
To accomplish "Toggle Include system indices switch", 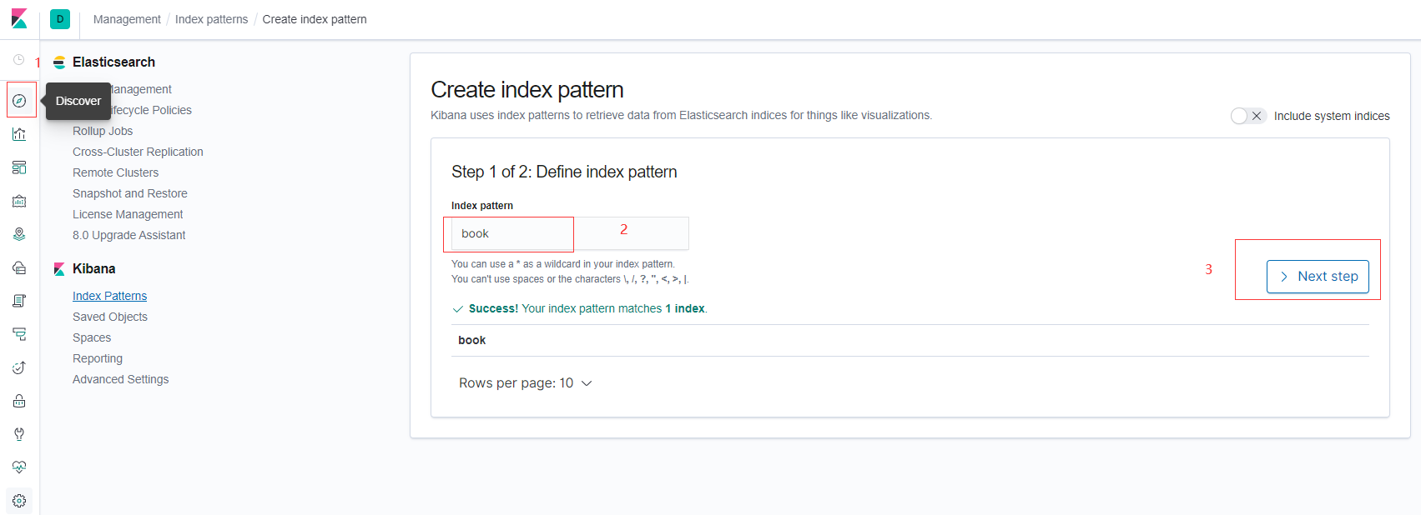I will 1248,116.
